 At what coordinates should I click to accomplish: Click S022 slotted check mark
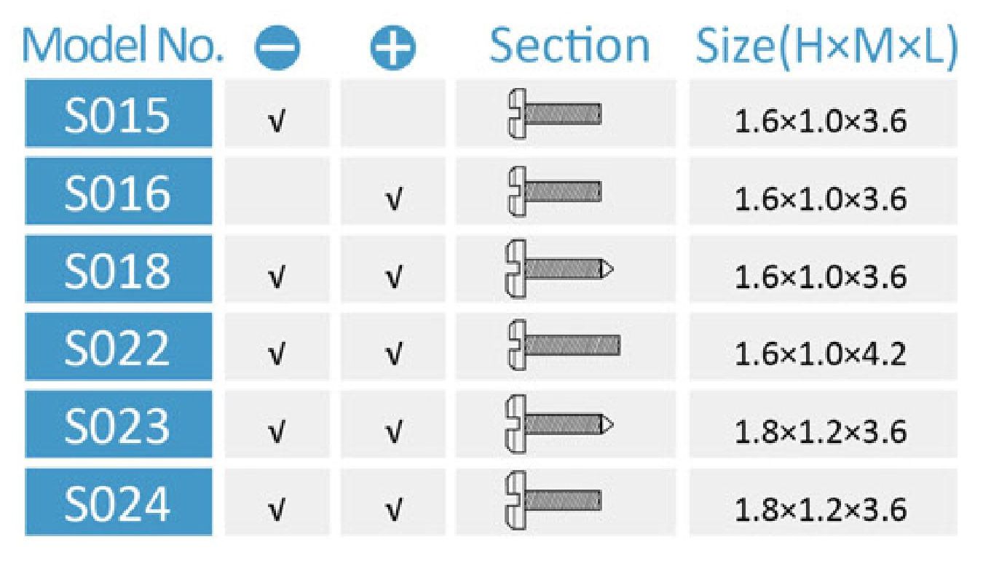coord(276,354)
